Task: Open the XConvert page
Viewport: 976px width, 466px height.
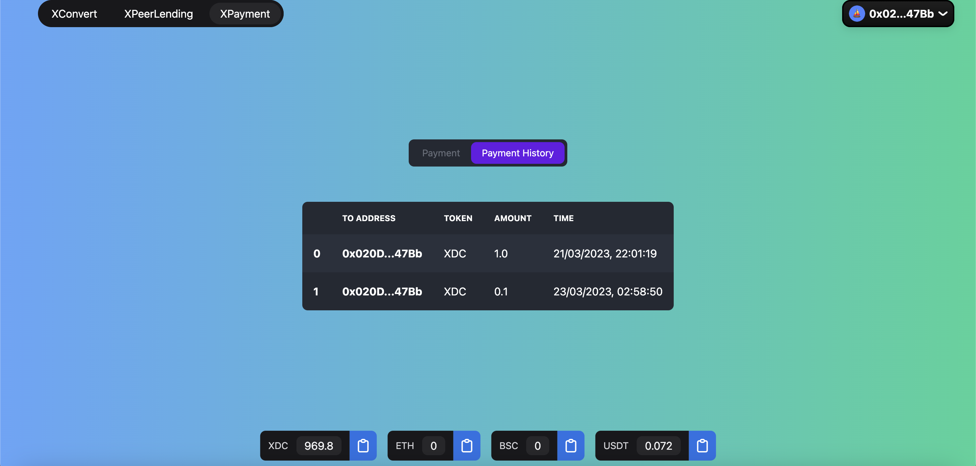Action: (x=74, y=14)
